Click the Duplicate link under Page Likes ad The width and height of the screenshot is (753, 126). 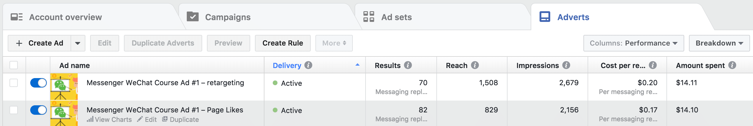click(181, 119)
